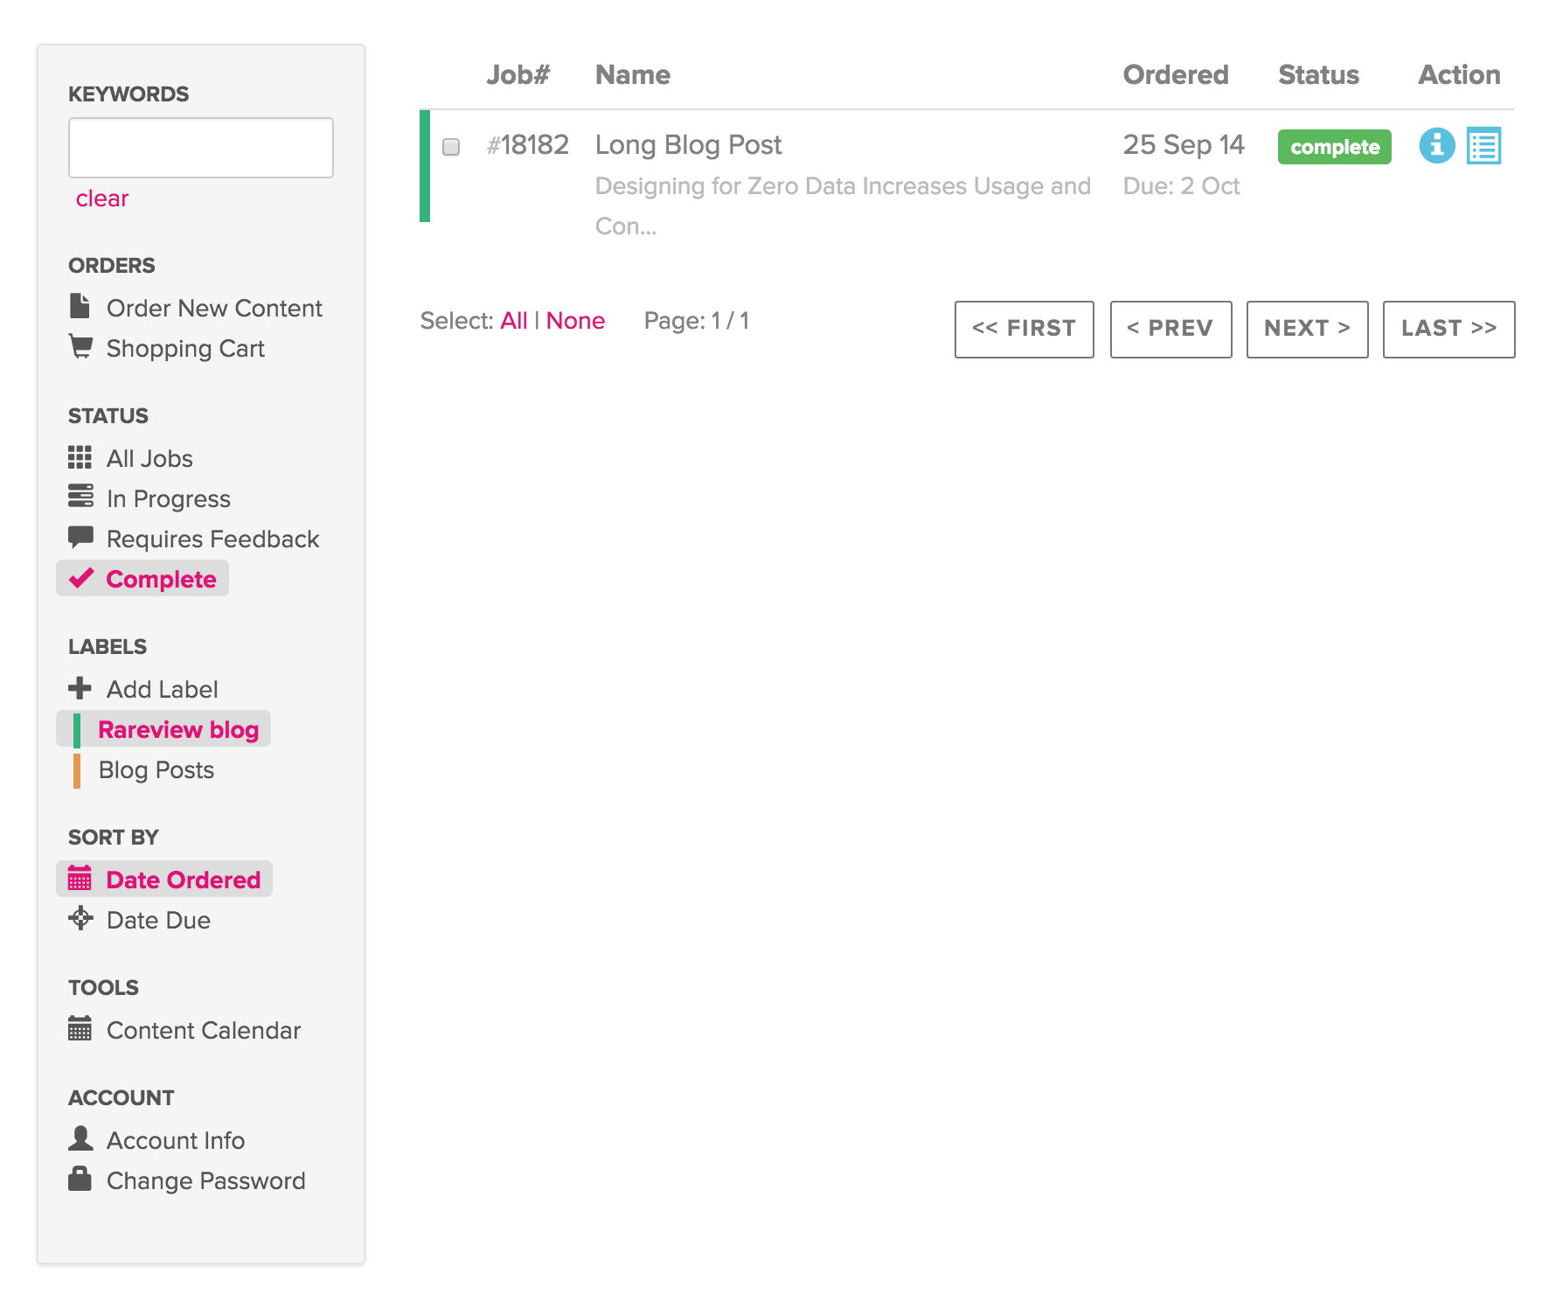Open Order New Content
This screenshot has width=1556, height=1294.
214,308
